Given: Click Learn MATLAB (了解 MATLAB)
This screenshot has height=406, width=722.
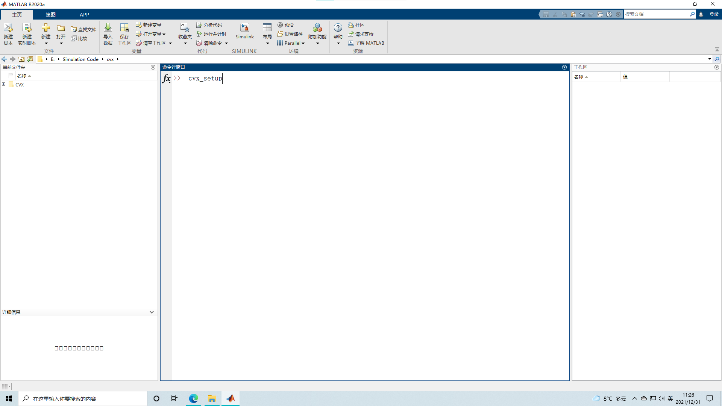Looking at the screenshot, I should point(366,43).
